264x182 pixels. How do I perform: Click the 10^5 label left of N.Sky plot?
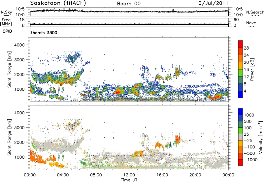click(x=20, y=9)
